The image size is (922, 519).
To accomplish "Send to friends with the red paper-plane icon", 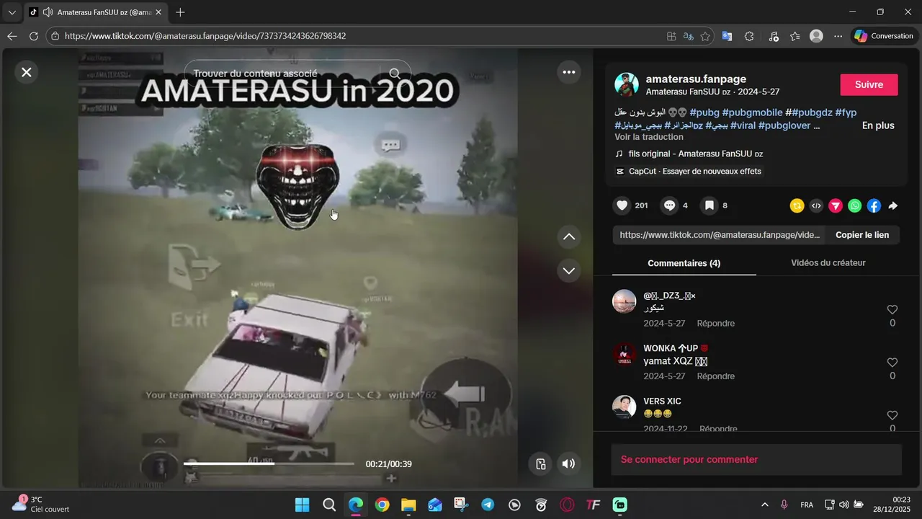I will pos(836,206).
